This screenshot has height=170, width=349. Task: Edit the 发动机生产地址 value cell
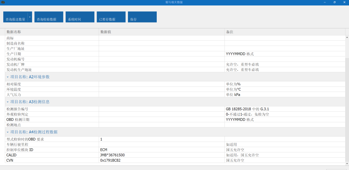(x=162, y=70)
